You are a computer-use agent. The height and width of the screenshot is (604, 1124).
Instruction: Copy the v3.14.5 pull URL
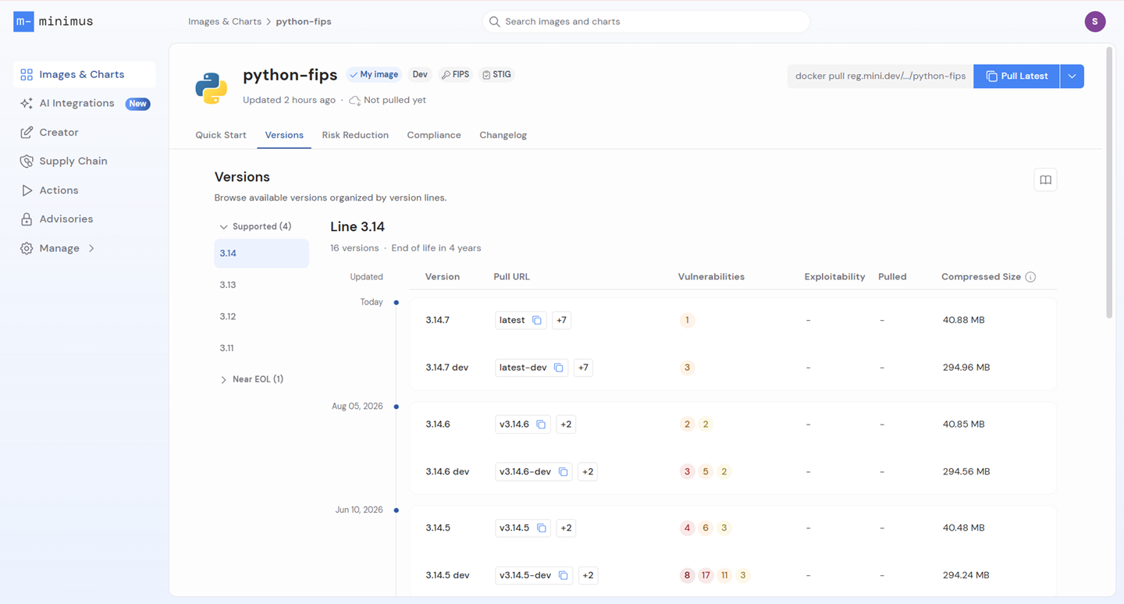541,528
